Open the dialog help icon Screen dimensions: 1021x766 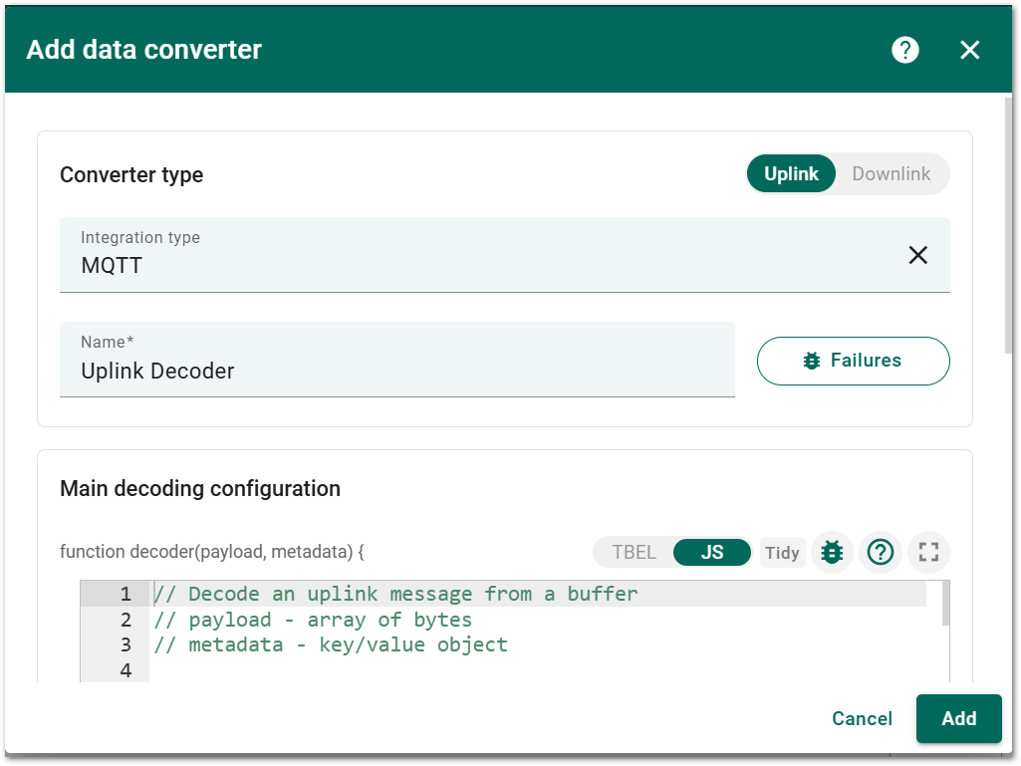[904, 49]
